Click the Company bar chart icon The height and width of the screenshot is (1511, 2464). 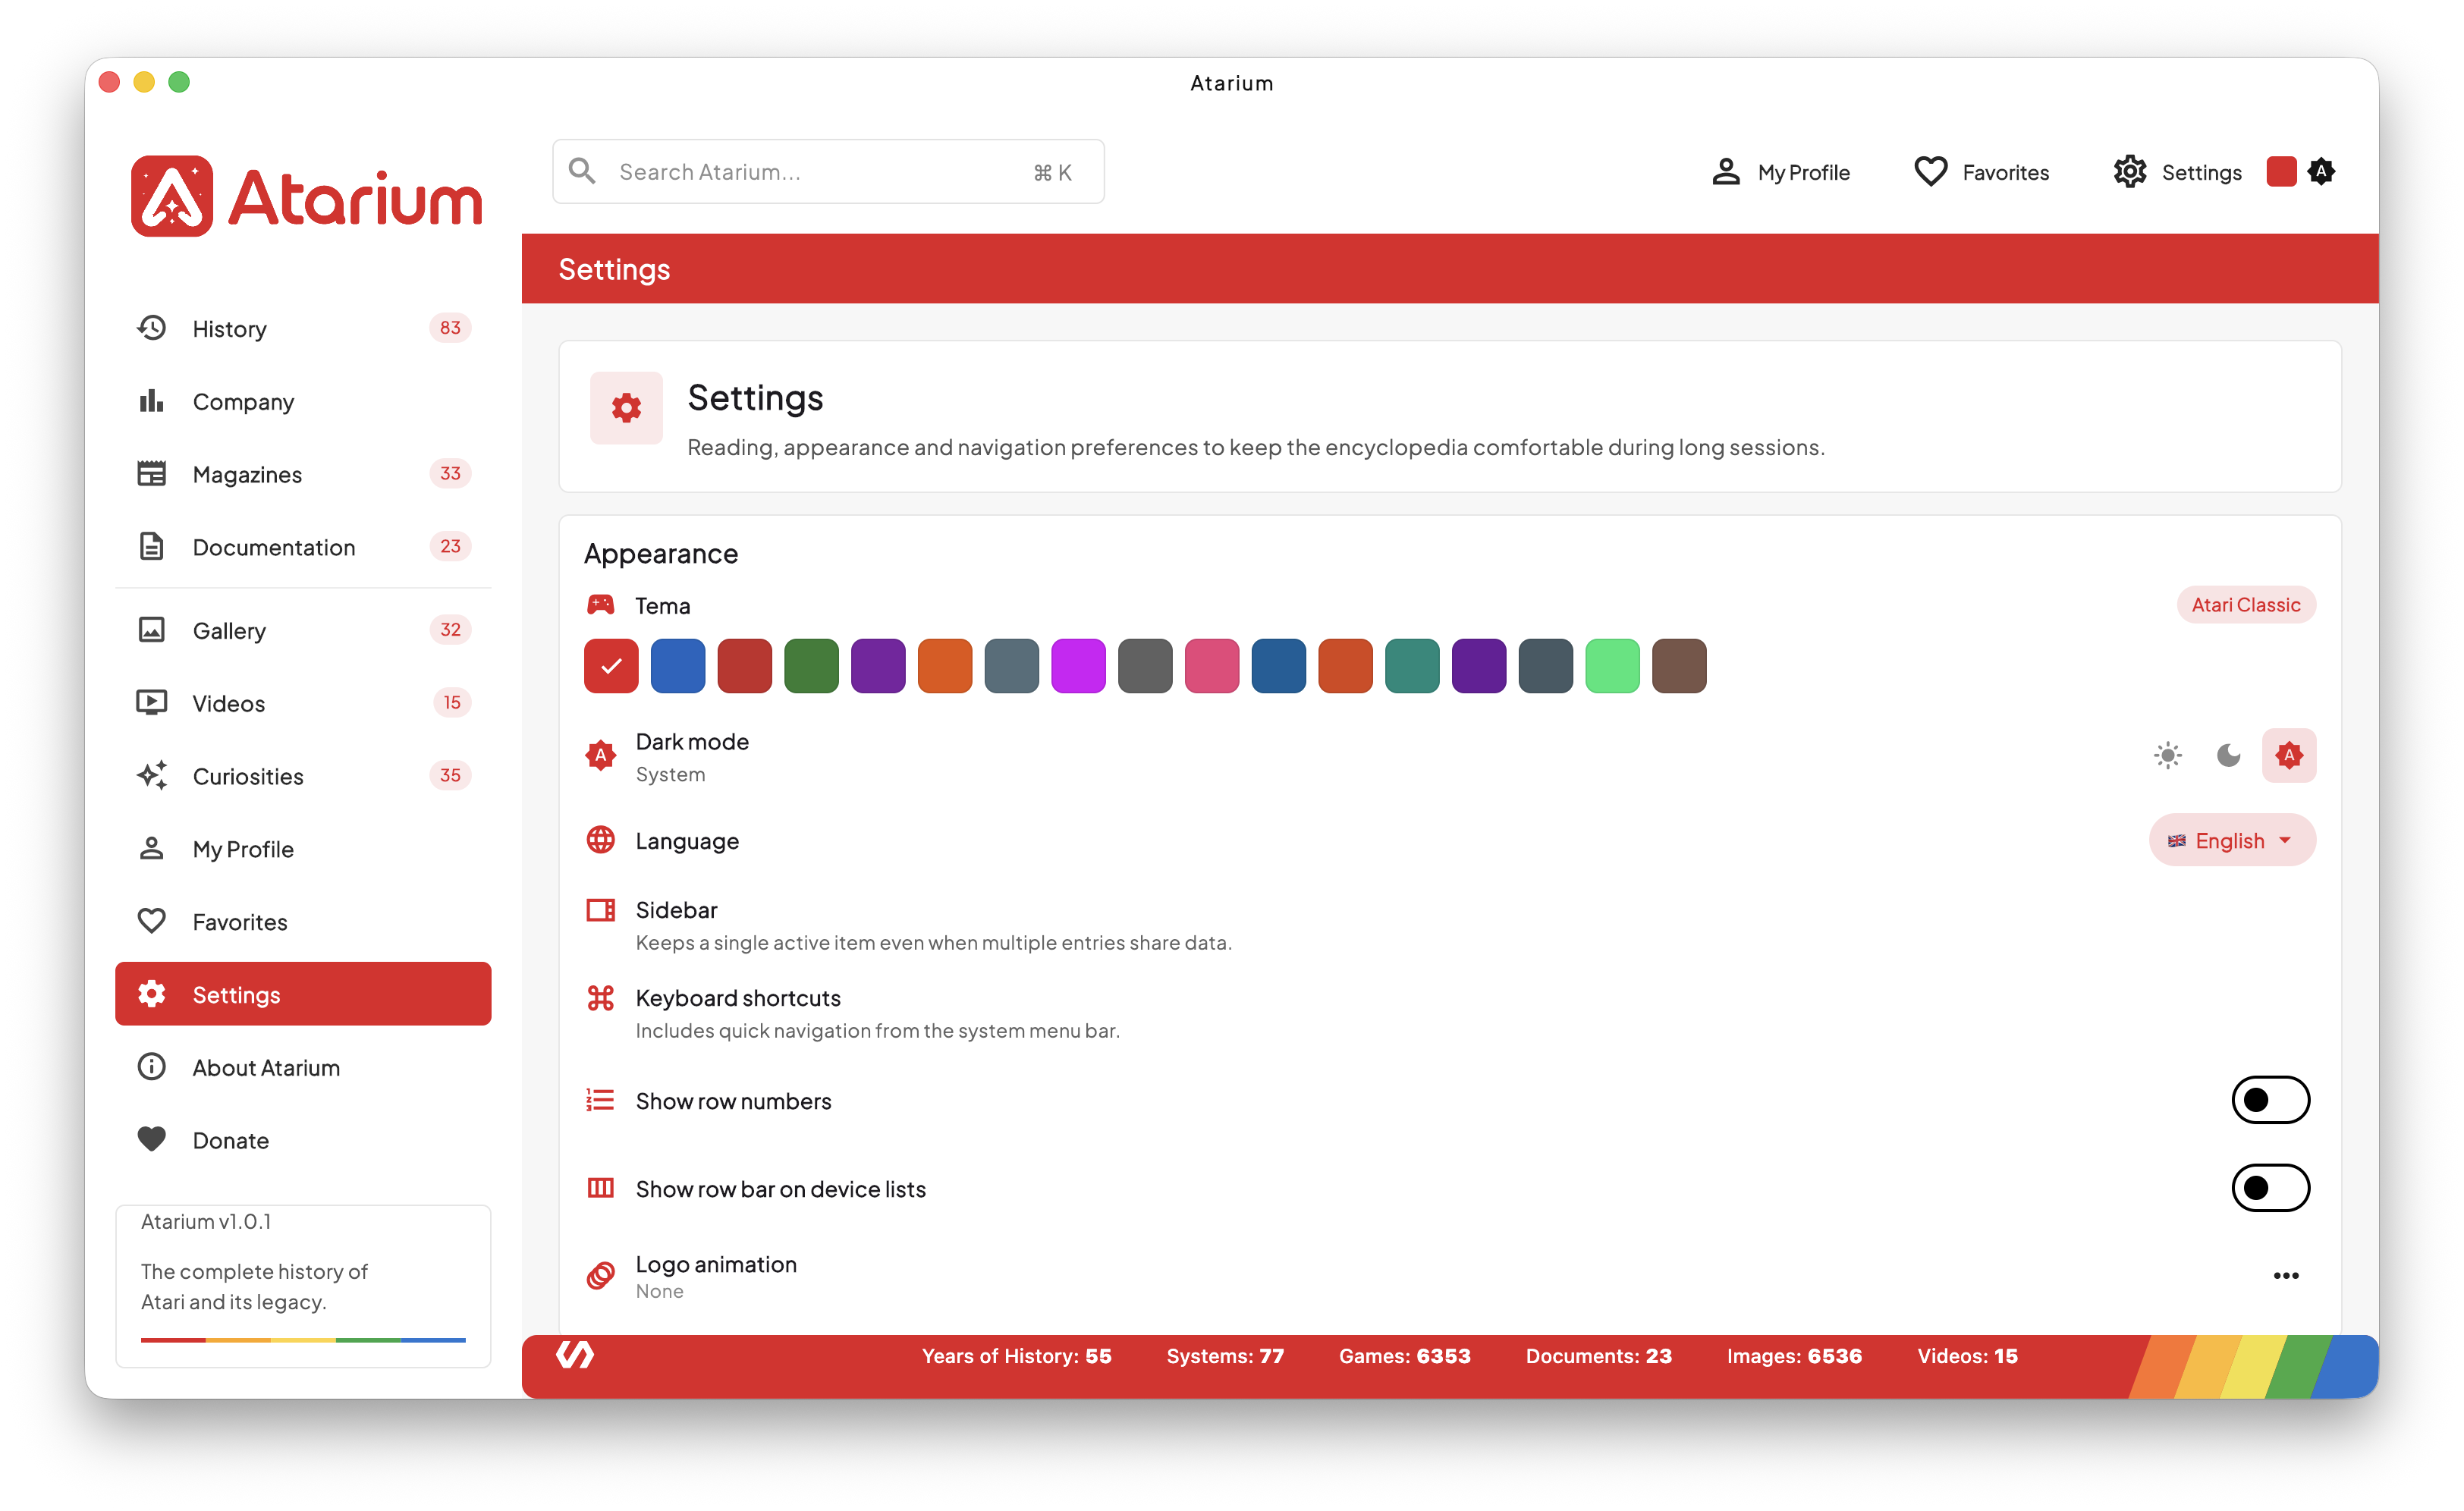click(x=151, y=401)
